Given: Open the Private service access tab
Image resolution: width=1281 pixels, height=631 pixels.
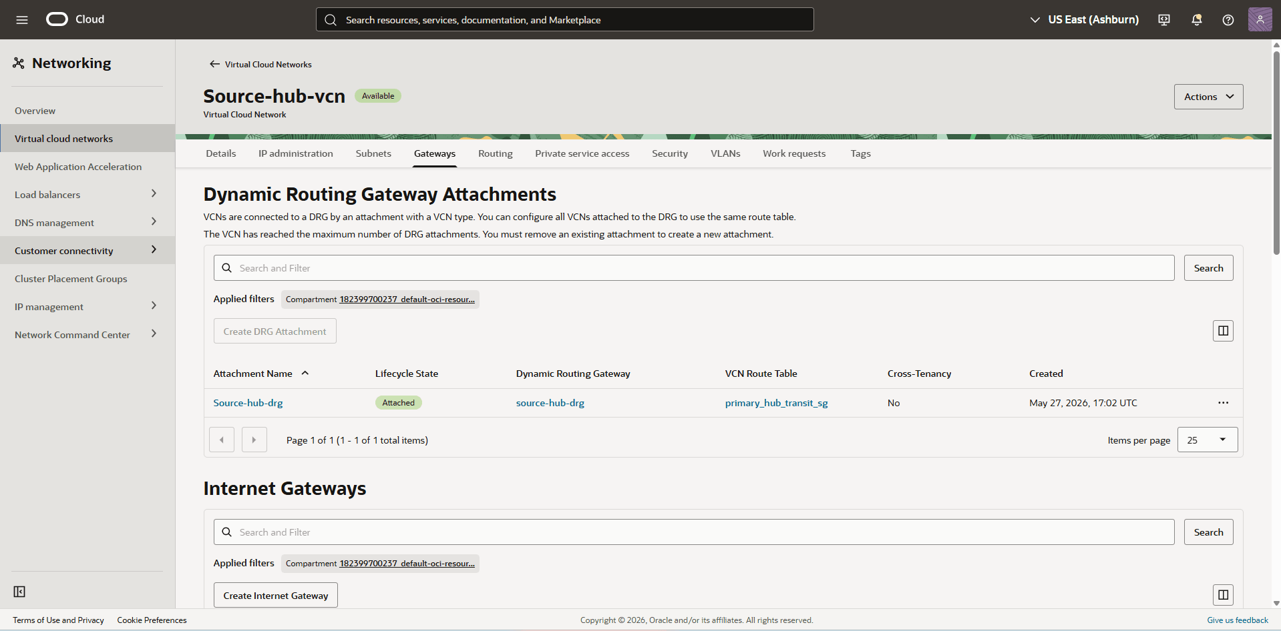Looking at the screenshot, I should click(x=582, y=153).
